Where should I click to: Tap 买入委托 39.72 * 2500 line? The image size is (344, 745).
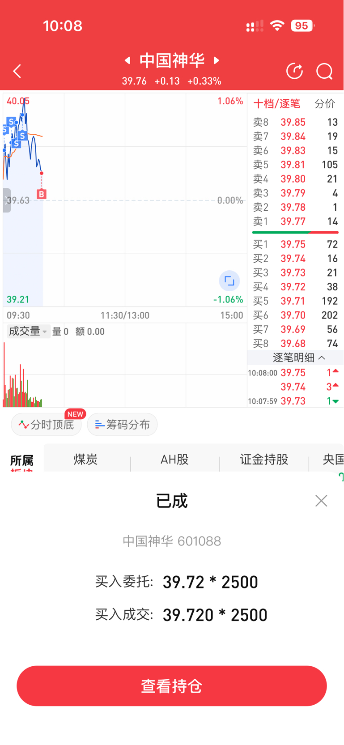[x=177, y=582]
